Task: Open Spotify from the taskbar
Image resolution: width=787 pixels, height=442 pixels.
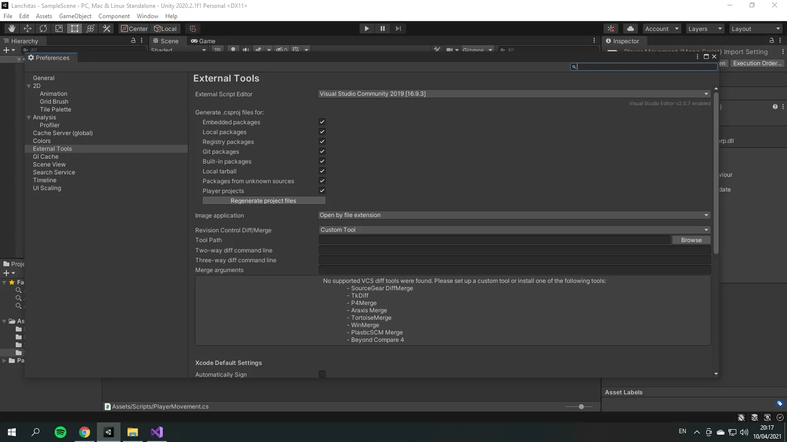Action: pos(61,432)
